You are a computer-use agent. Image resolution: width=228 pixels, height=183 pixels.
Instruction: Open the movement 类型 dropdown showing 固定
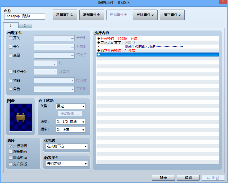pos(71,106)
